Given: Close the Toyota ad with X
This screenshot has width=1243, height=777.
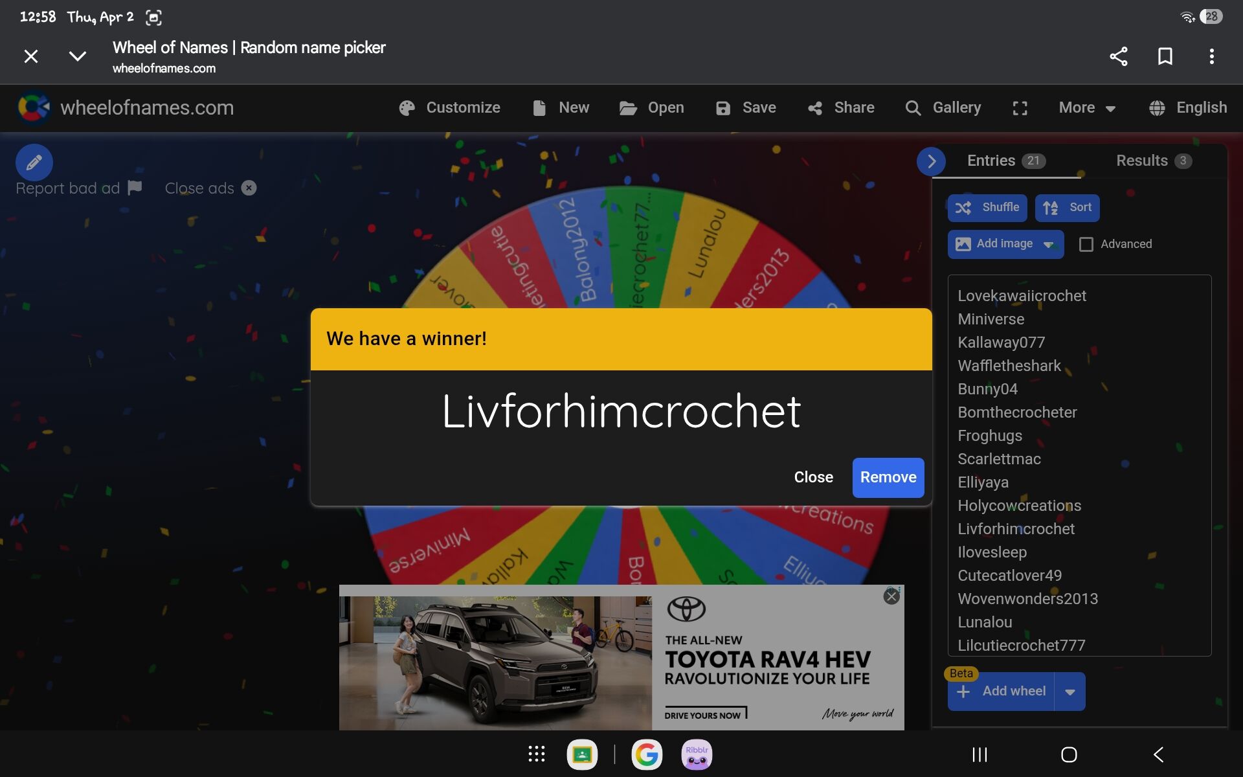Looking at the screenshot, I should coord(891,596).
